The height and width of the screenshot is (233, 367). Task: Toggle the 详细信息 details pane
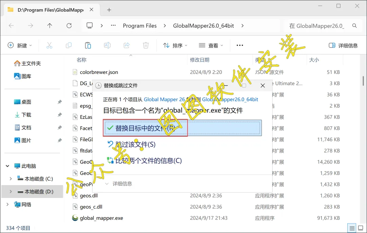[343, 45]
